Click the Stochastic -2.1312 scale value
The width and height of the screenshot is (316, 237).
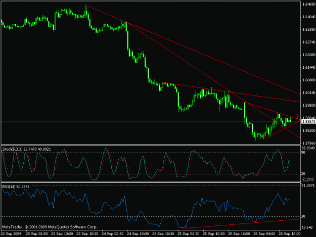pos(308,179)
